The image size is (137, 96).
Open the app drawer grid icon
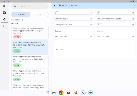point(47,93)
